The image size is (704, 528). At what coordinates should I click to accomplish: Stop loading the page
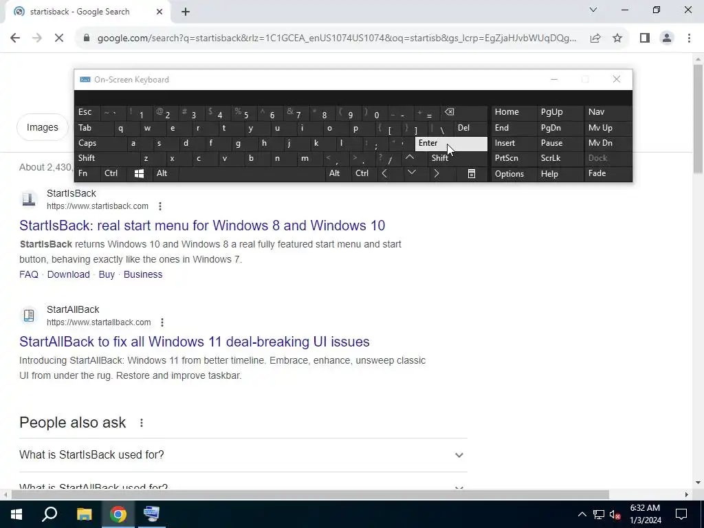(x=59, y=38)
